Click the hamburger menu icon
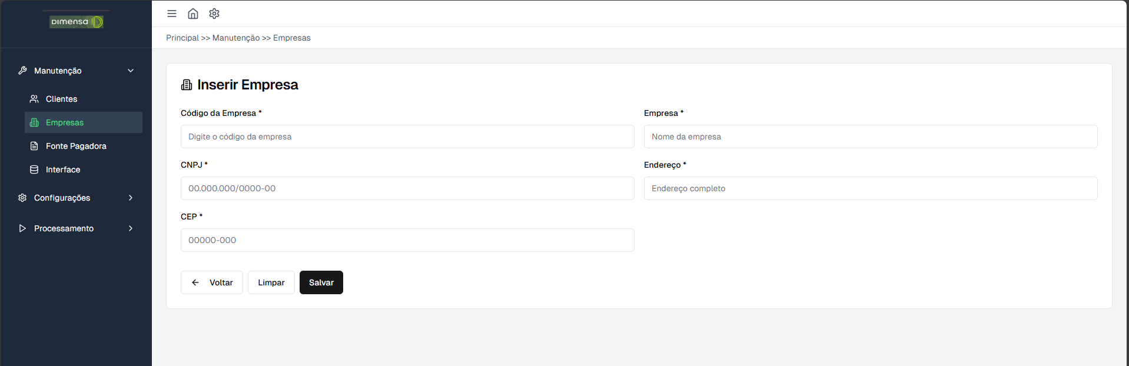1129x366 pixels. (172, 14)
